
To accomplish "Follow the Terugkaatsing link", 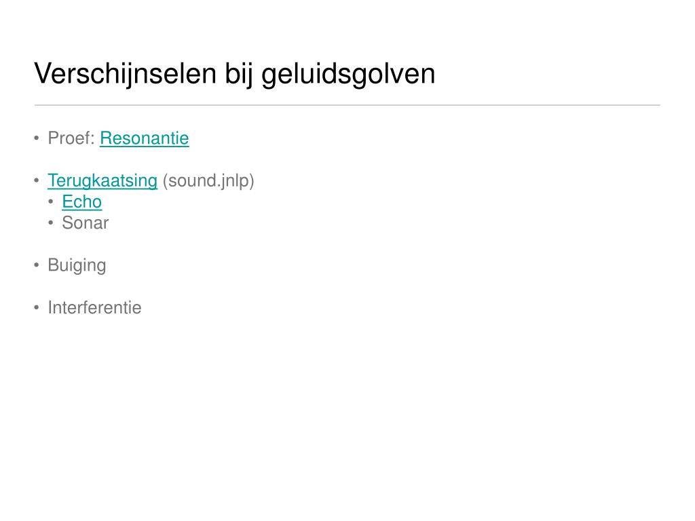I will click(102, 180).
